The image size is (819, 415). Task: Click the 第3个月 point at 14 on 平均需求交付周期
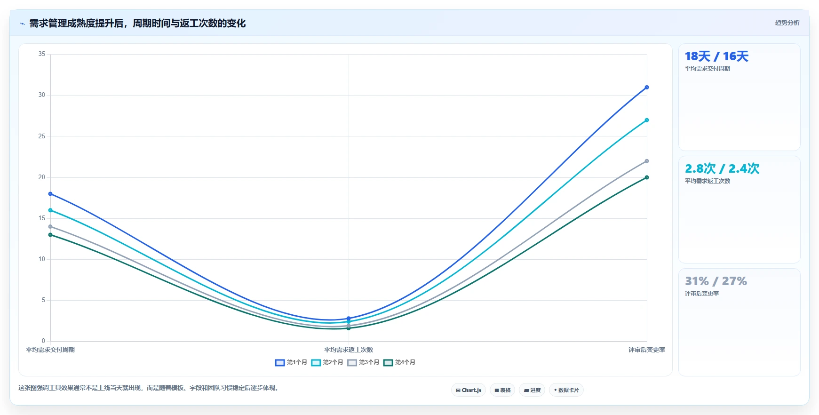click(50, 227)
